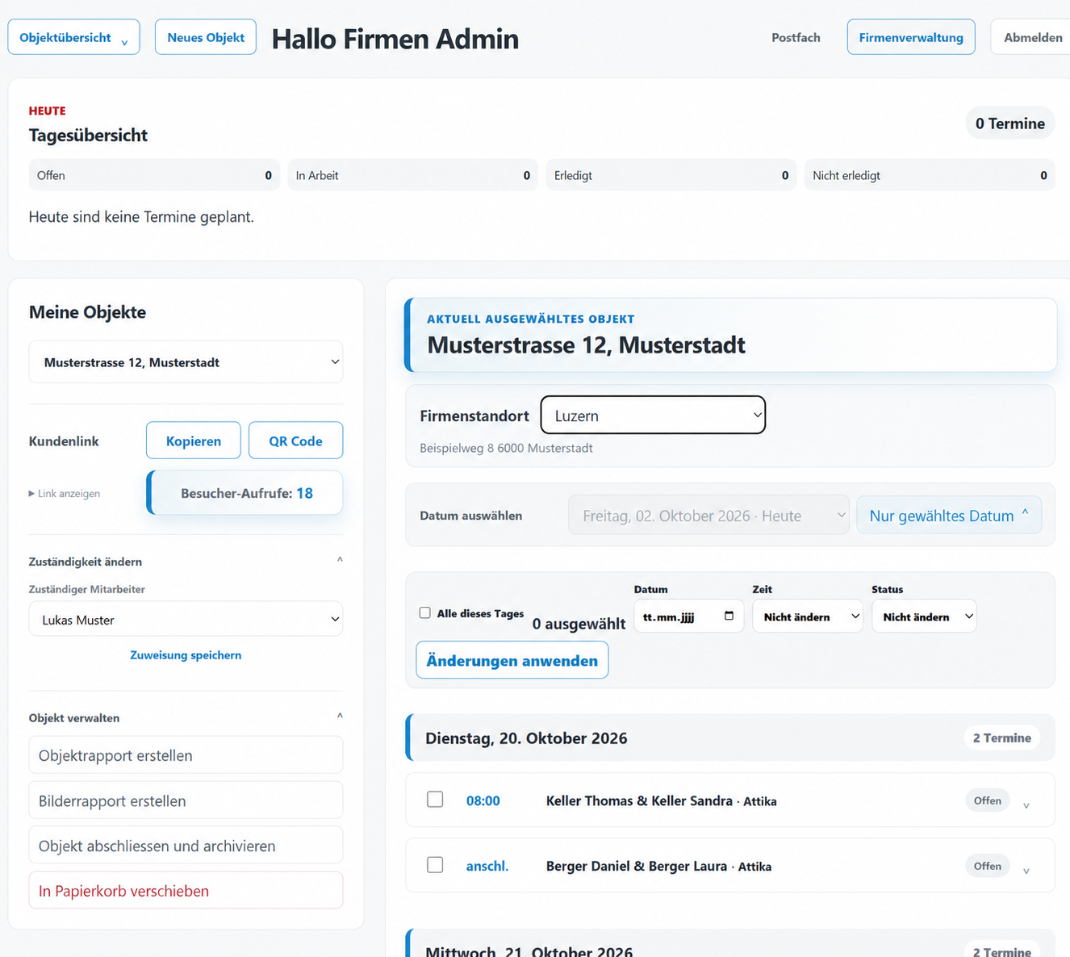The width and height of the screenshot is (1070, 957).
Task: Go to Postfach in the top navigation
Action: [x=796, y=37]
